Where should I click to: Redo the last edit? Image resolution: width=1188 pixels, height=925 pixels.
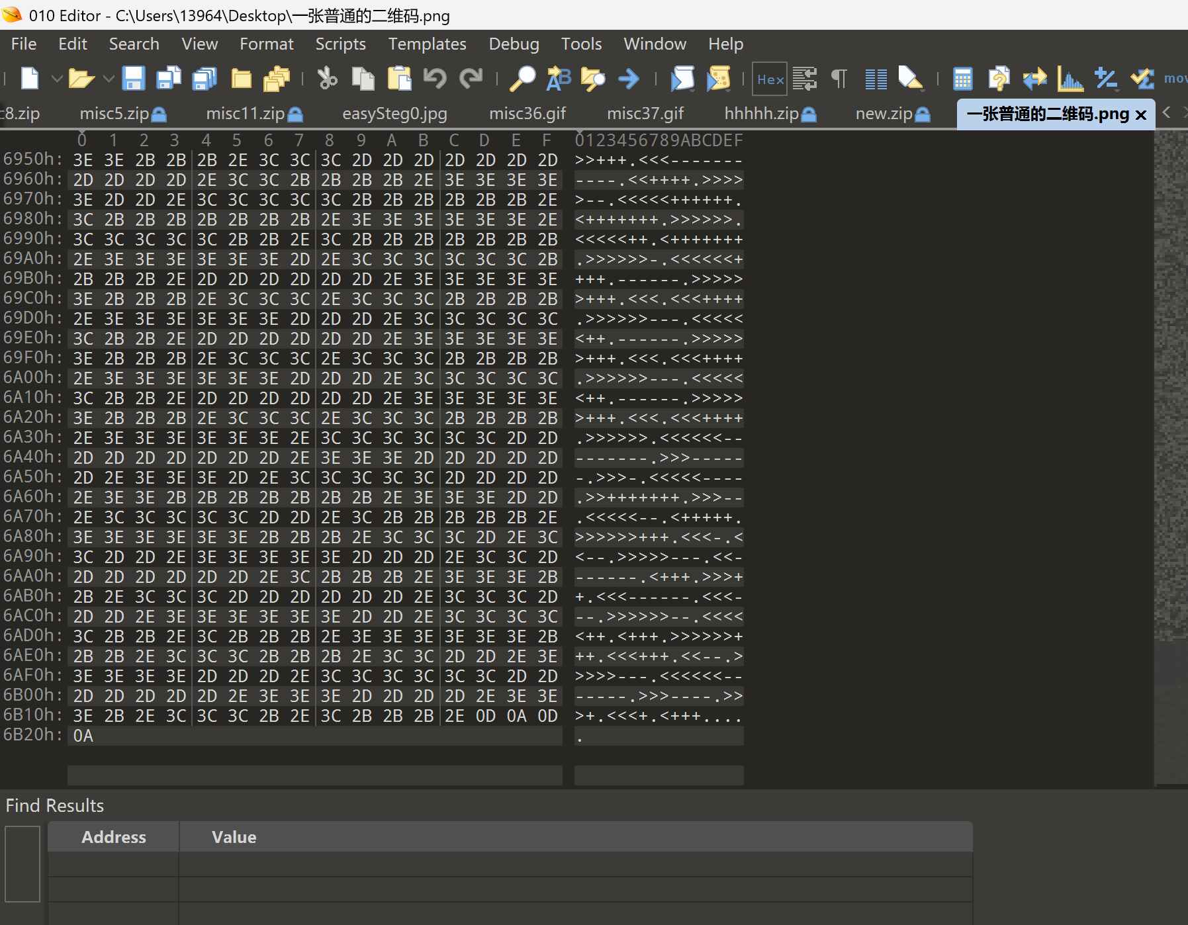click(x=471, y=79)
